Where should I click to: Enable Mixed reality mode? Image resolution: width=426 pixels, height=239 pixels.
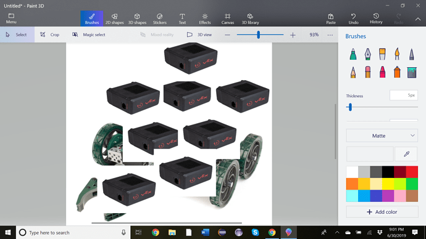tap(157, 34)
